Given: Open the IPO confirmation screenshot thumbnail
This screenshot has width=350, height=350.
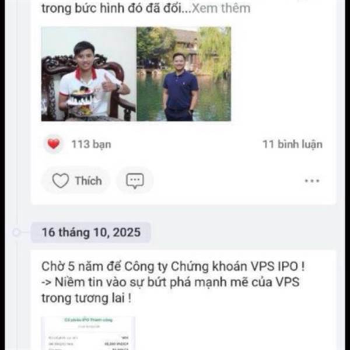Looking at the screenshot, I should point(88,333).
